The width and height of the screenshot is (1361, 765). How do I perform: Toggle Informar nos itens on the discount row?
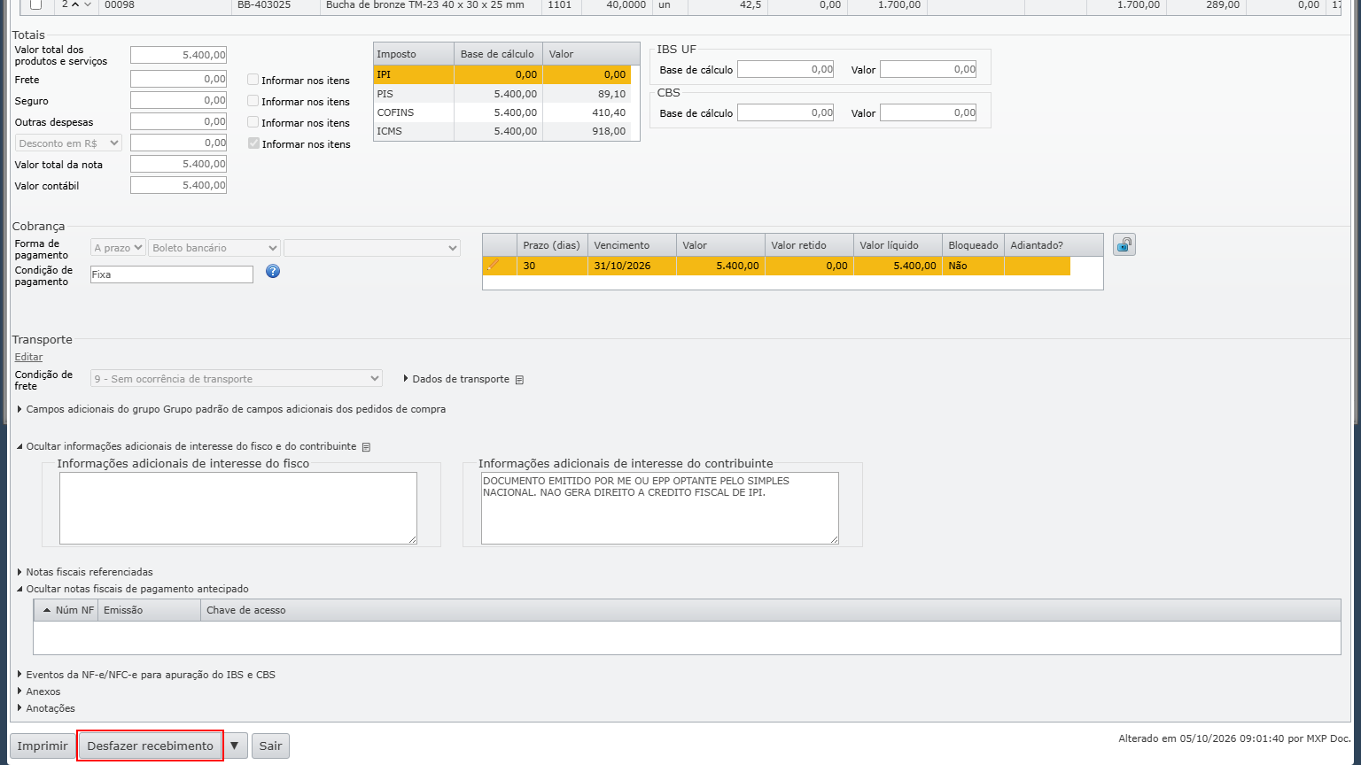point(253,143)
